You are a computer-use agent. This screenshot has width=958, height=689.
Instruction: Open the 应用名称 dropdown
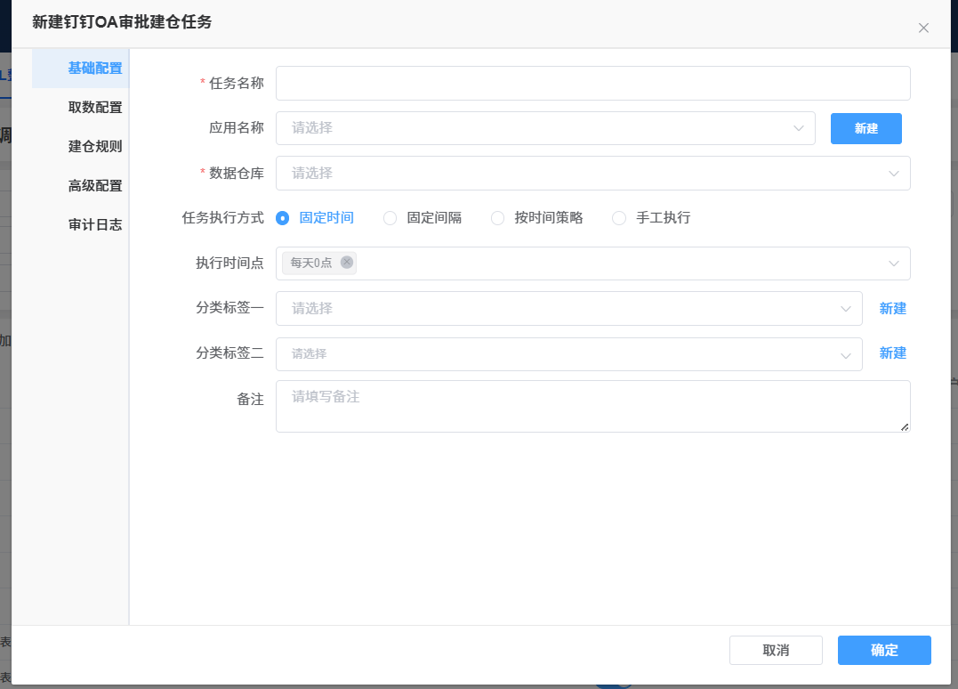[544, 128]
